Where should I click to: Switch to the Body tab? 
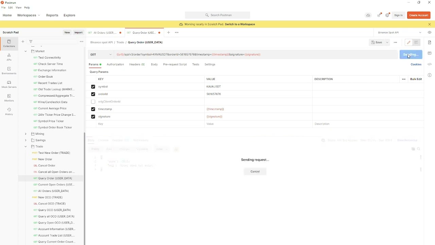coord(154,65)
